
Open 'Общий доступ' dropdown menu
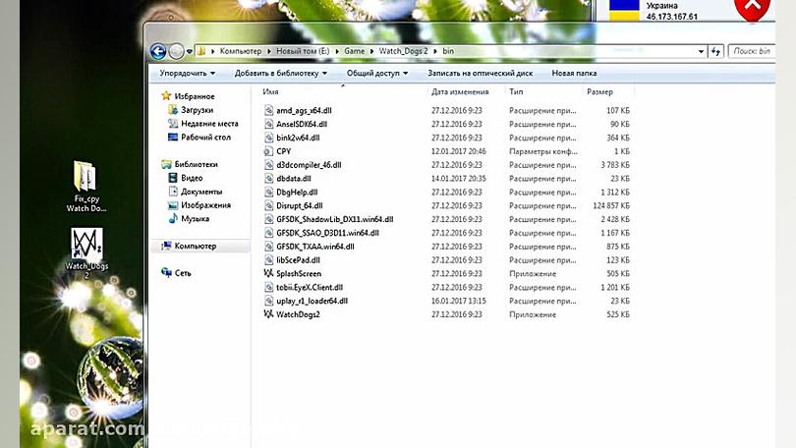[377, 73]
